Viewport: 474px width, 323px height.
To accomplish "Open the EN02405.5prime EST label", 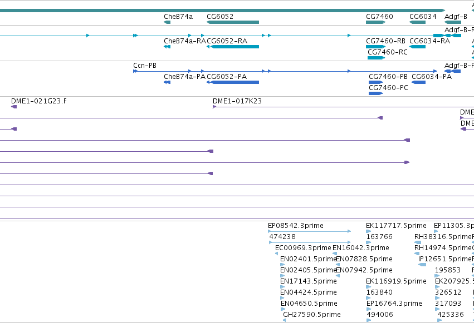I will click(309, 270).
